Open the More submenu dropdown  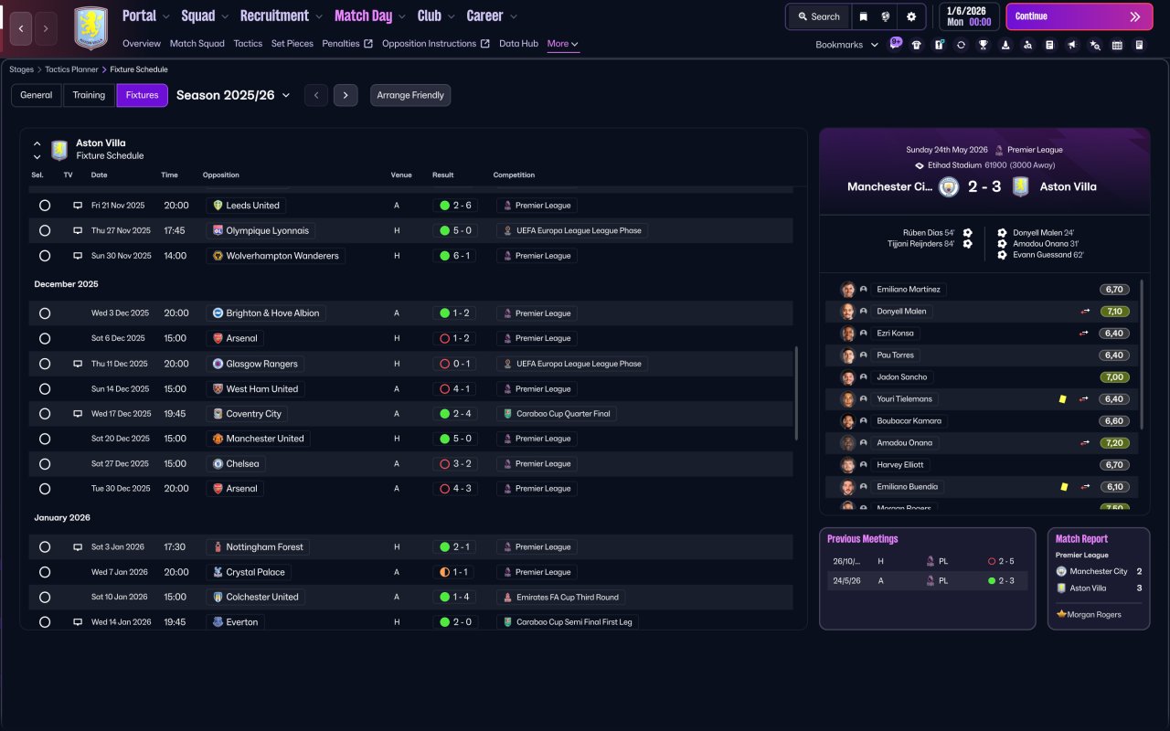pyautogui.click(x=563, y=44)
